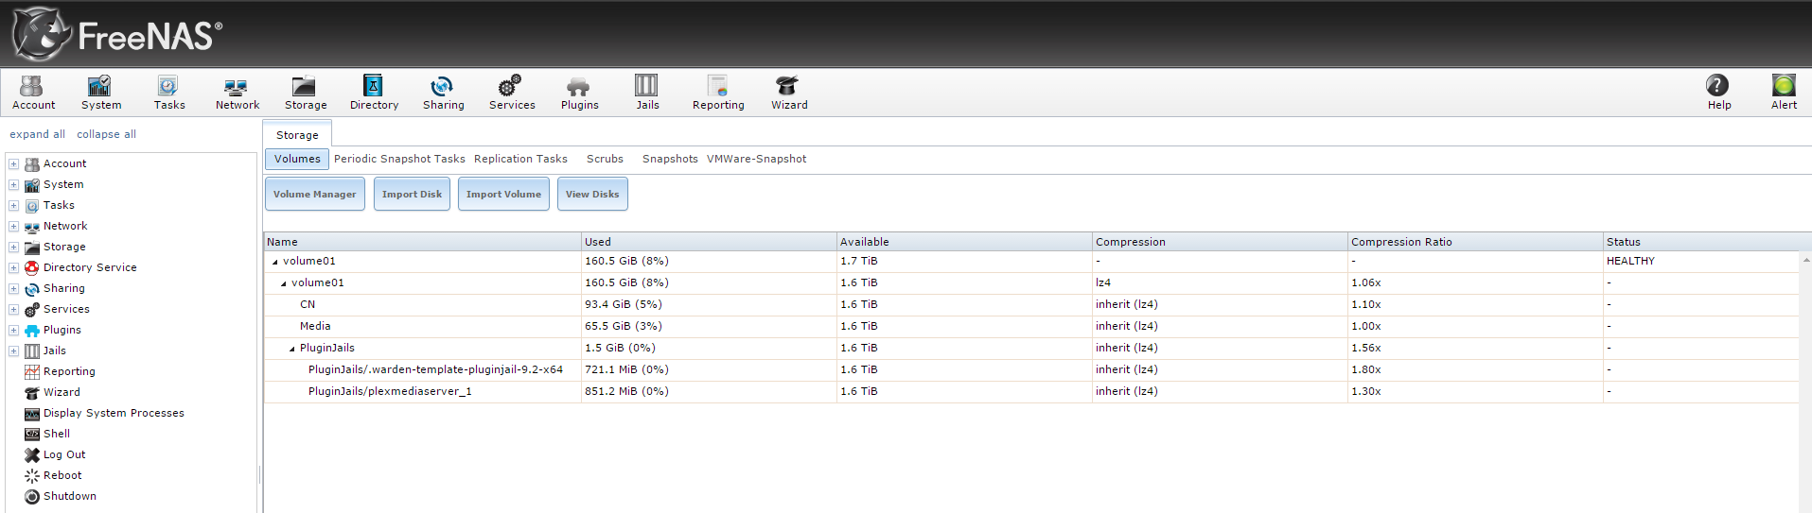Click the FreeNAS logo
This screenshot has width=1812, height=513.
(117, 35)
